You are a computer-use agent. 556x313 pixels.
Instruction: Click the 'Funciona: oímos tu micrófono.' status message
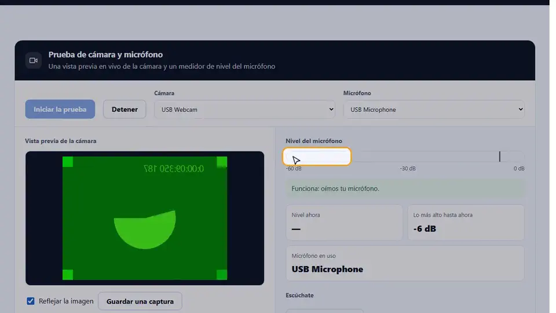(x=405, y=188)
